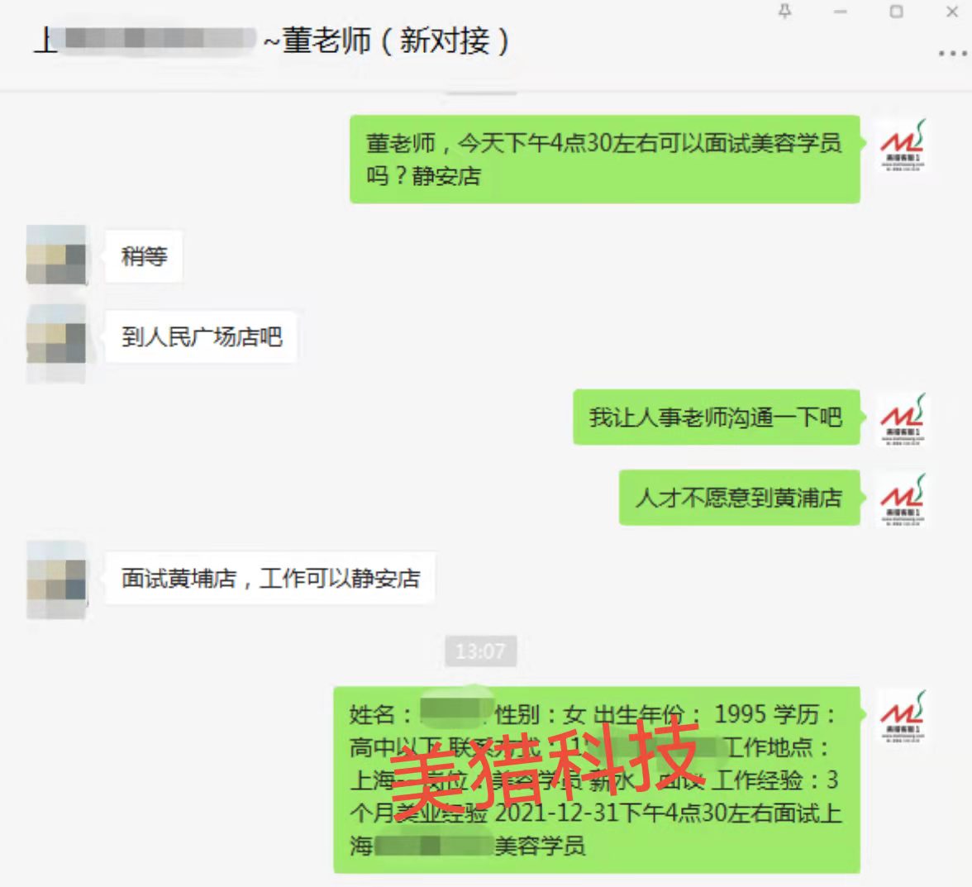This screenshot has width=972, height=887.
Task: Maximize the chat window
Action: coord(896,11)
